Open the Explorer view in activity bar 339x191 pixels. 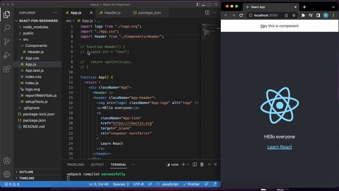7,14
